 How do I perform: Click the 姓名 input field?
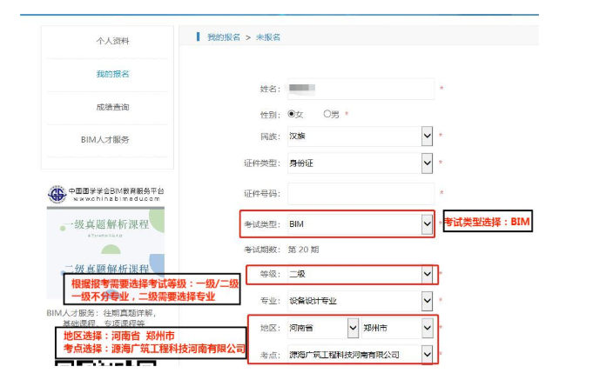tap(361, 89)
